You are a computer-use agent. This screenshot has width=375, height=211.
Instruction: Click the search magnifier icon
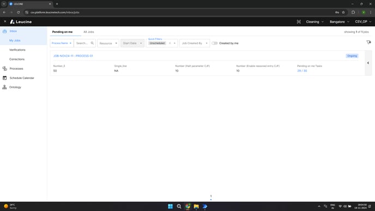pos(92,43)
